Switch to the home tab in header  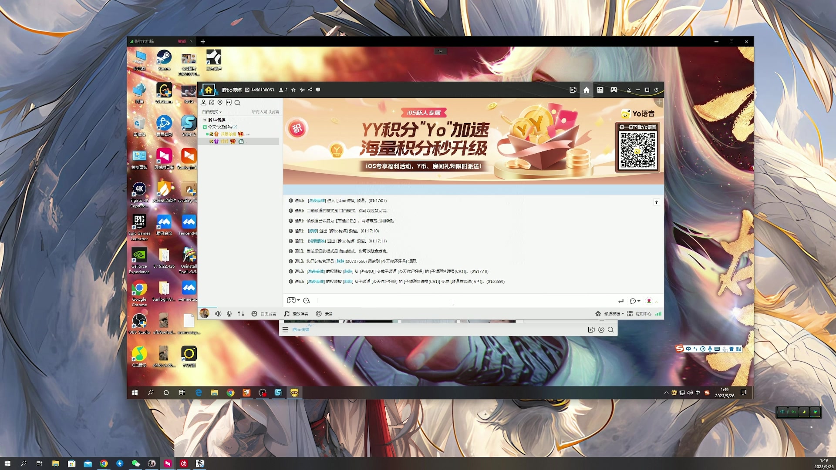coord(587,90)
